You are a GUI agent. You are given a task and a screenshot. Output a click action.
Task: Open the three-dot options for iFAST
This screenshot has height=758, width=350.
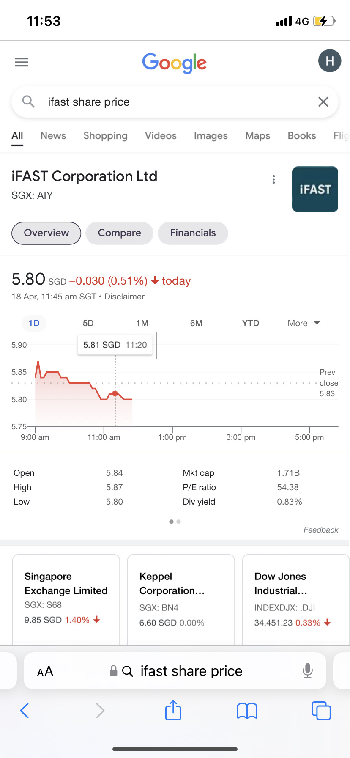coord(274,179)
